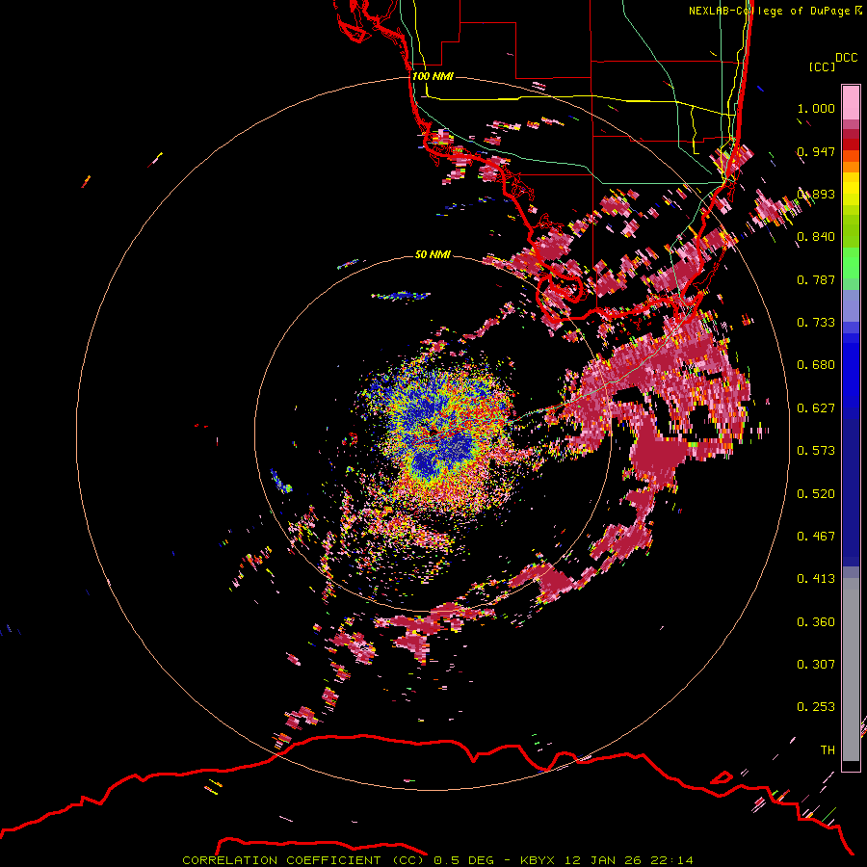This screenshot has height=867, width=867.
Task: Pick the orange swatch on color bar
Action: pos(851,166)
